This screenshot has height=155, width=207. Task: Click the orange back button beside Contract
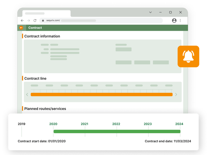pyautogui.click(x=21, y=28)
